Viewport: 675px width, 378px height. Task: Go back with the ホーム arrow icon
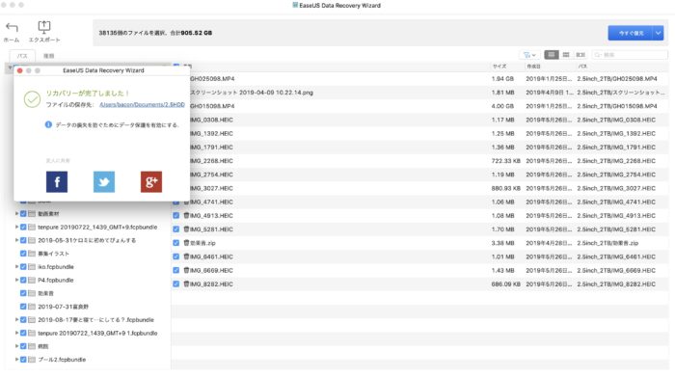tap(12, 28)
